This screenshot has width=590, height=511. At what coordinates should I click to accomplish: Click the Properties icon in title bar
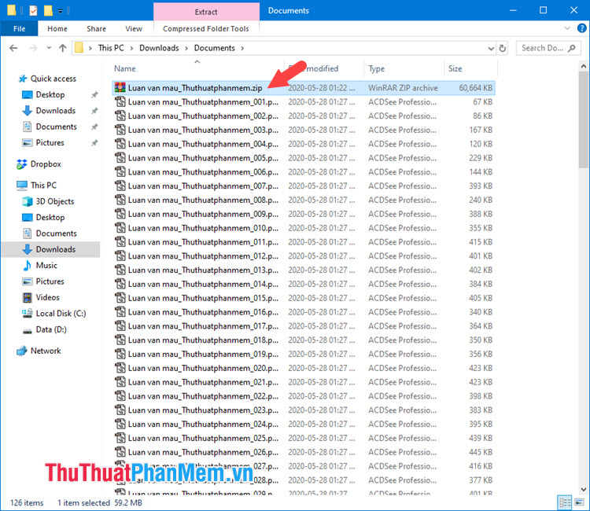click(x=33, y=10)
